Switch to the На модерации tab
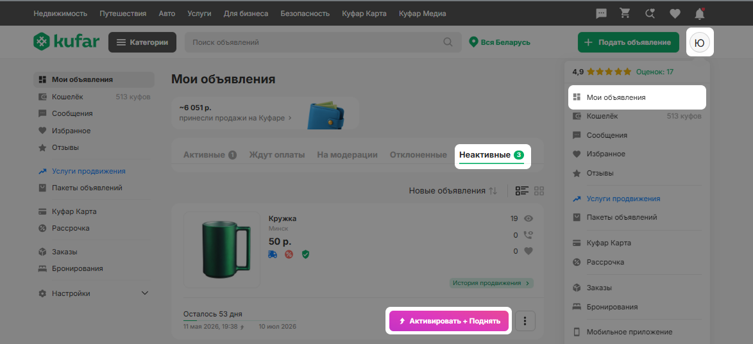The image size is (753, 344). click(347, 155)
